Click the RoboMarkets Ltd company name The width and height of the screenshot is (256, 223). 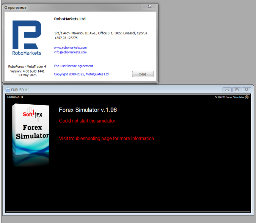click(70, 19)
